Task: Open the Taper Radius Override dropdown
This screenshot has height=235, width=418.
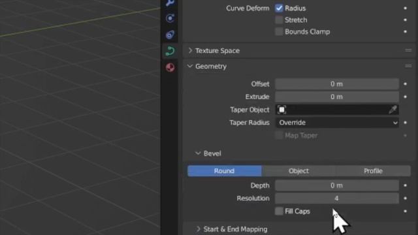Action: 337,123
